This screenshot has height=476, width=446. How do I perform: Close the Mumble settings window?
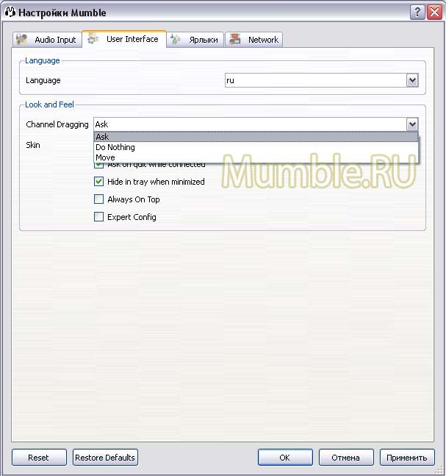point(434,11)
